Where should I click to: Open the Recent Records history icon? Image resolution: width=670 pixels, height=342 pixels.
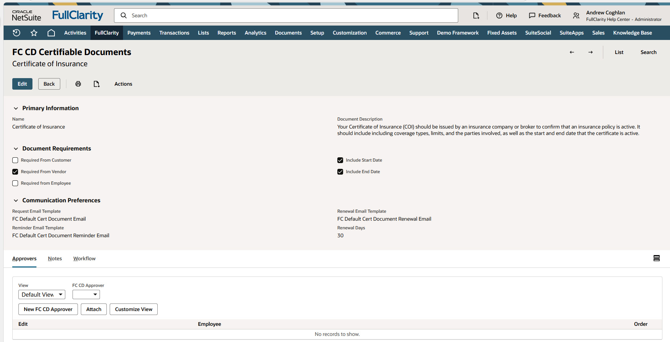(17, 33)
